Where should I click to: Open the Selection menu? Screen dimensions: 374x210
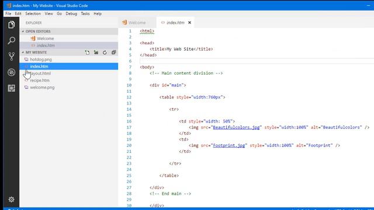[33, 13]
